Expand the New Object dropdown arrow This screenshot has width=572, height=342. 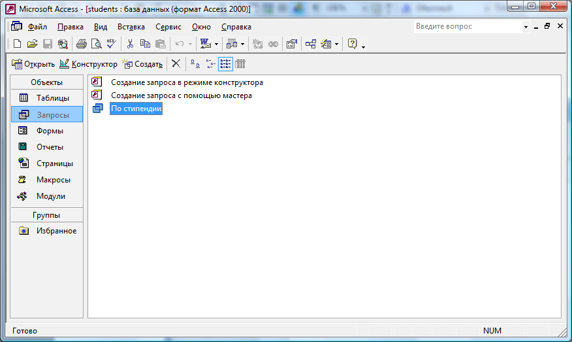coord(336,44)
